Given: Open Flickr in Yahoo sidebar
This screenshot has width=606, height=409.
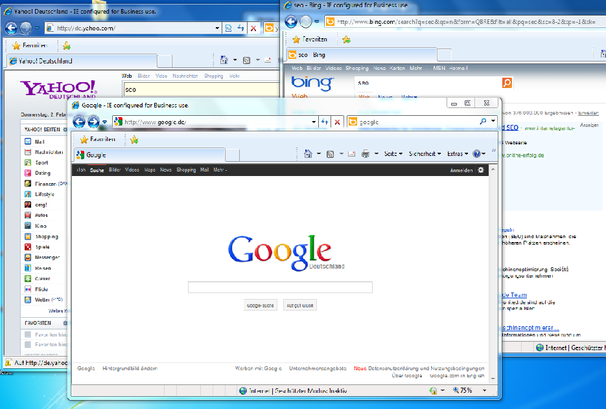Looking at the screenshot, I should point(36,289).
